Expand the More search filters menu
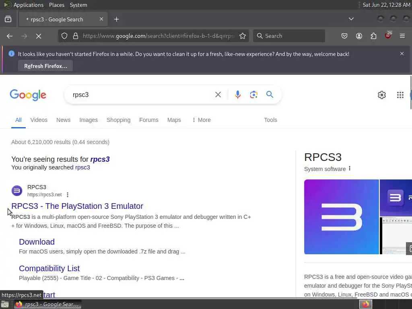Viewport: 412px width, 309px height. coord(201,120)
